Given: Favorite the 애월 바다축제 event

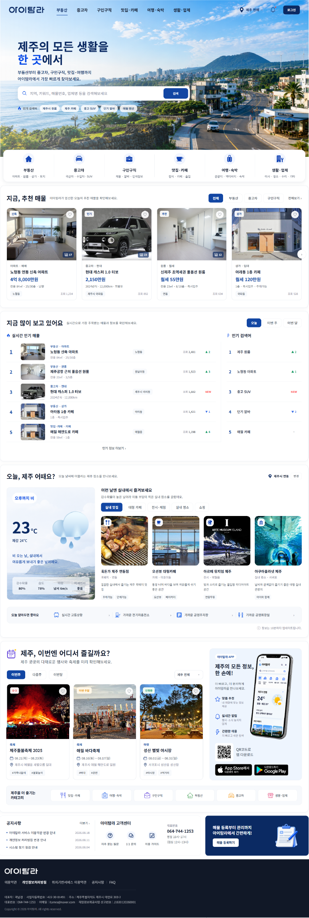Looking at the screenshot, I should pyautogui.click(x=129, y=691).
